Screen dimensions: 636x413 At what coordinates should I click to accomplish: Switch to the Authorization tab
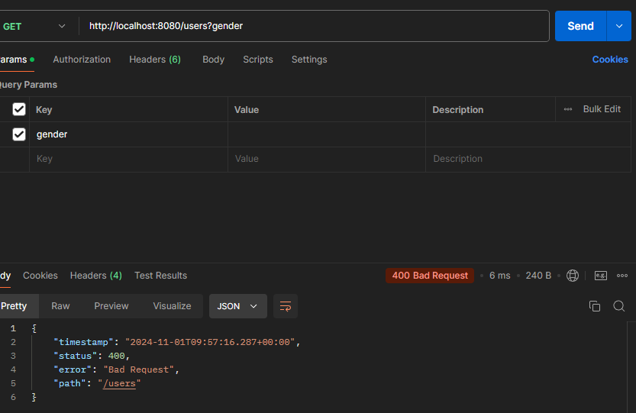coord(82,60)
